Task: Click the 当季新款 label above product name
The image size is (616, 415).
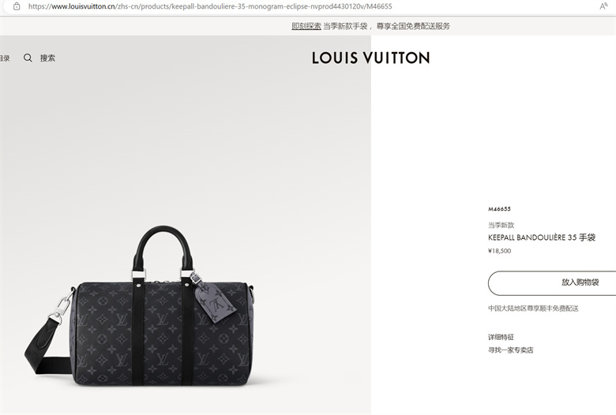Action: pyautogui.click(x=501, y=225)
